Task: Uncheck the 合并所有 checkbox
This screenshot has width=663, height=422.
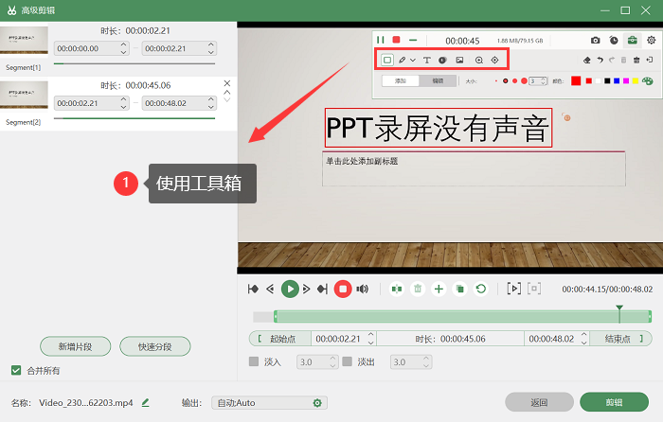Action: (16, 371)
